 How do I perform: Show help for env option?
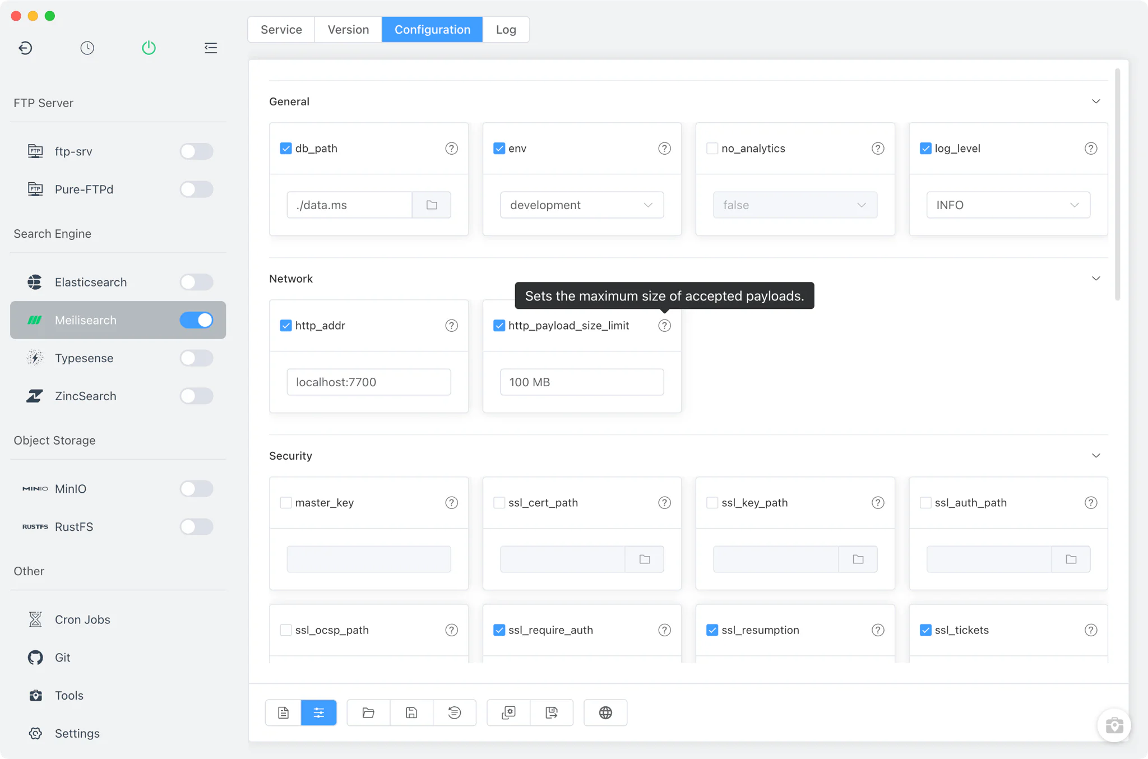pyautogui.click(x=664, y=149)
